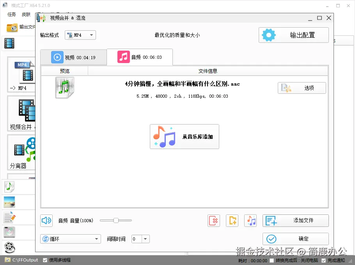Click the remove file red X icon
This screenshot has height=265, width=355.
click(x=213, y=221)
